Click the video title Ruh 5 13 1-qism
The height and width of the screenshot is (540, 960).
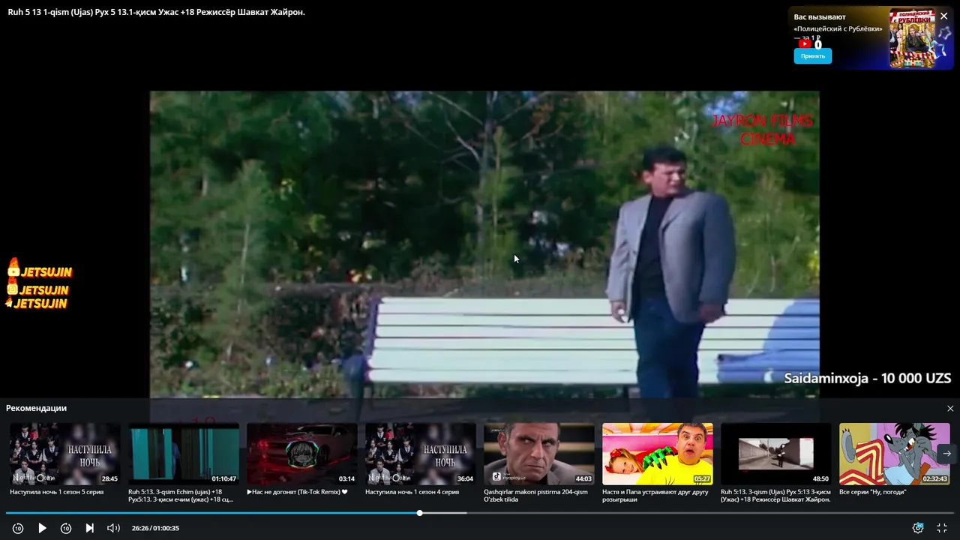156,12
